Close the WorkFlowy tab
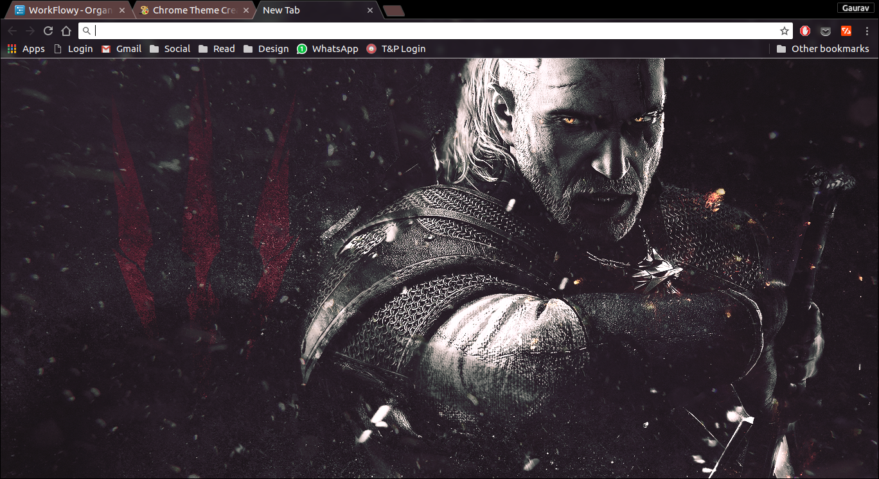The height and width of the screenshot is (479, 879). 122,10
